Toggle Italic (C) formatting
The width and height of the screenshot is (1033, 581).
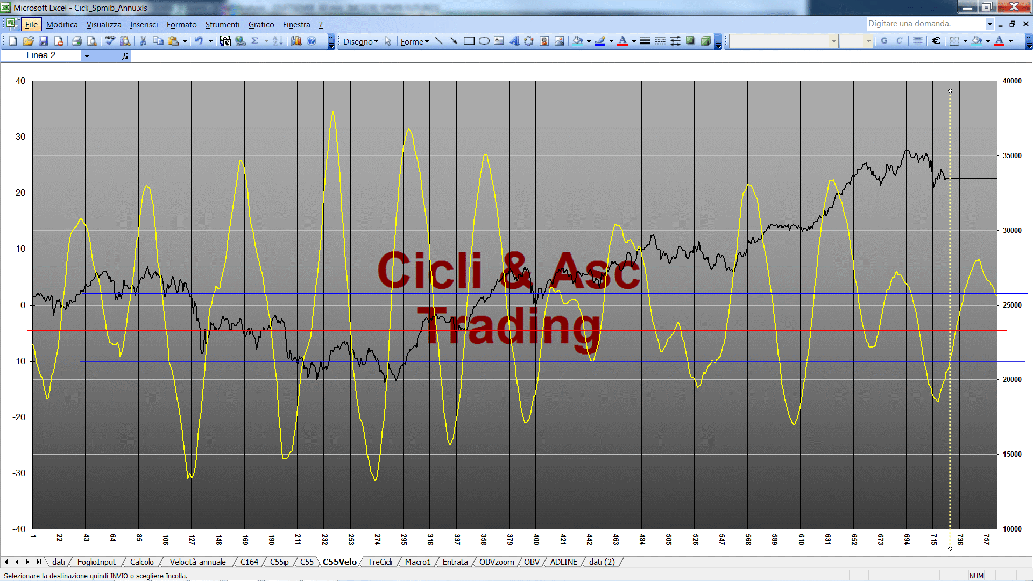pos(899,41)
